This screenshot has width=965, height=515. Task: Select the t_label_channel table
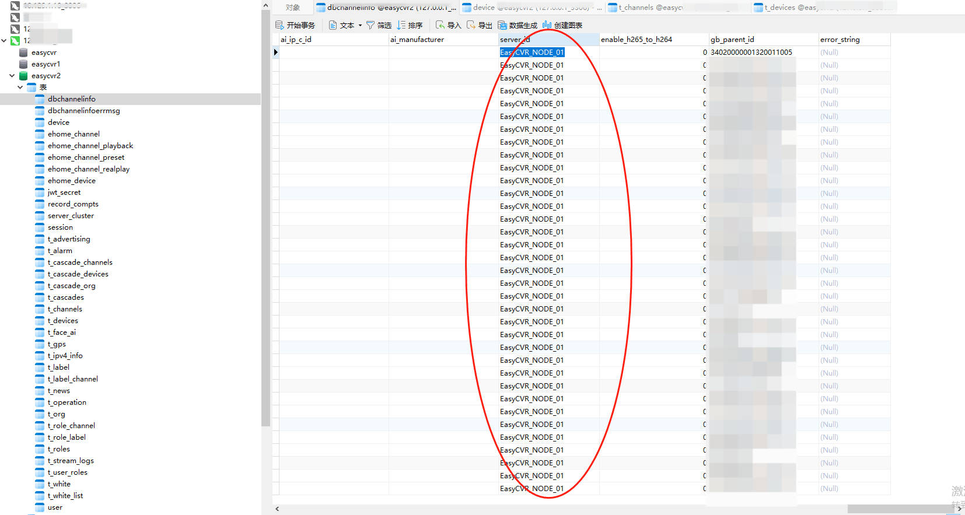point(73,379)
